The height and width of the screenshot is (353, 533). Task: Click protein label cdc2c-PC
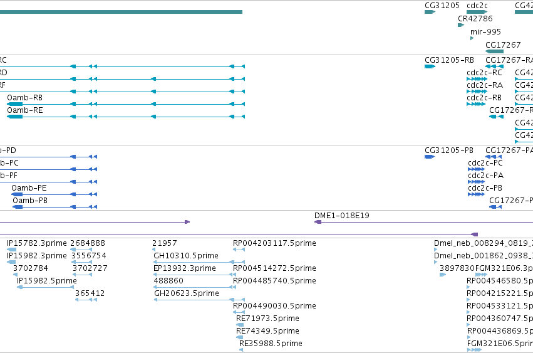click(x=485, y=163)
